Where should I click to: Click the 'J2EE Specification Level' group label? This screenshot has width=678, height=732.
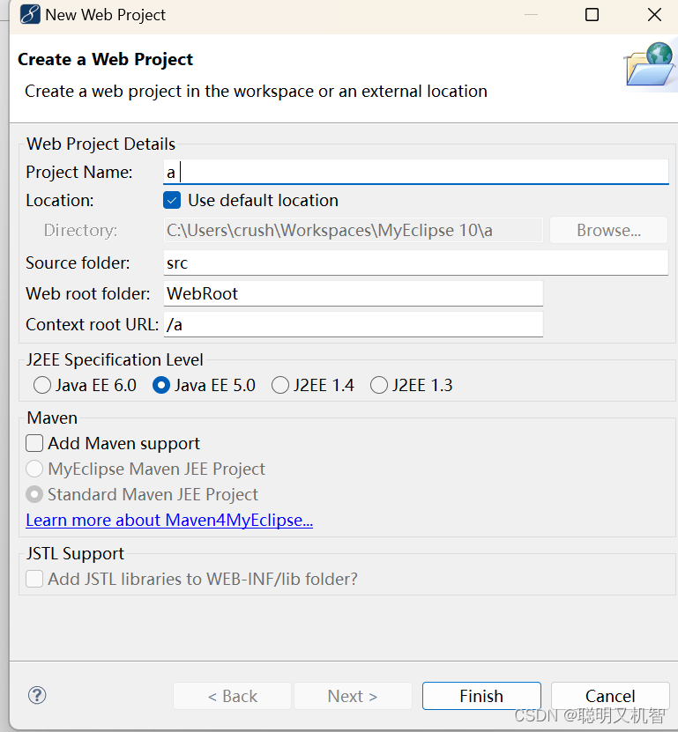click(x=115, y=360)
